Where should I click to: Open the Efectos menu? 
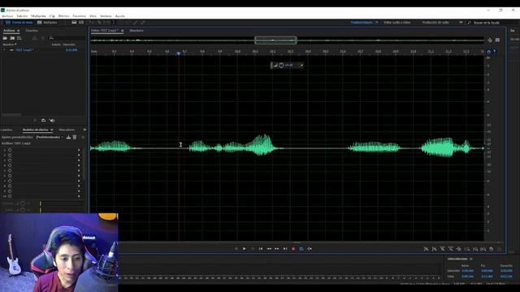(x=63, y=16)
